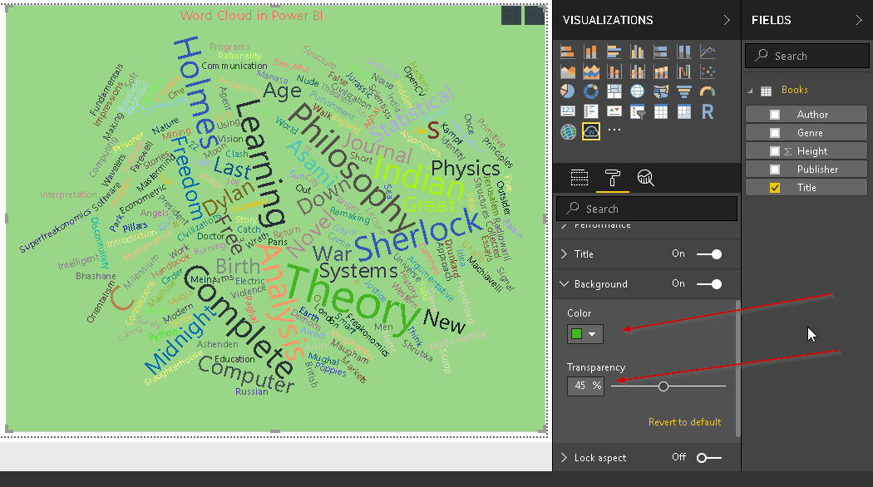Click Revert to default link
This screenshot has width=873, height=487.
pyautogui.click(x=684, y=422)
